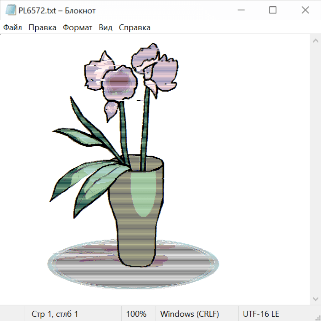
Task: Place cursor on the dark-centered pink flower
Action: click(x=119, y=81)
